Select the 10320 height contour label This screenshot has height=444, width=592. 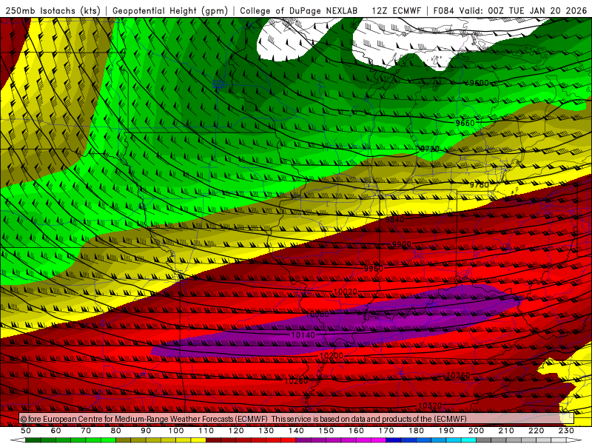coord(430,406)
